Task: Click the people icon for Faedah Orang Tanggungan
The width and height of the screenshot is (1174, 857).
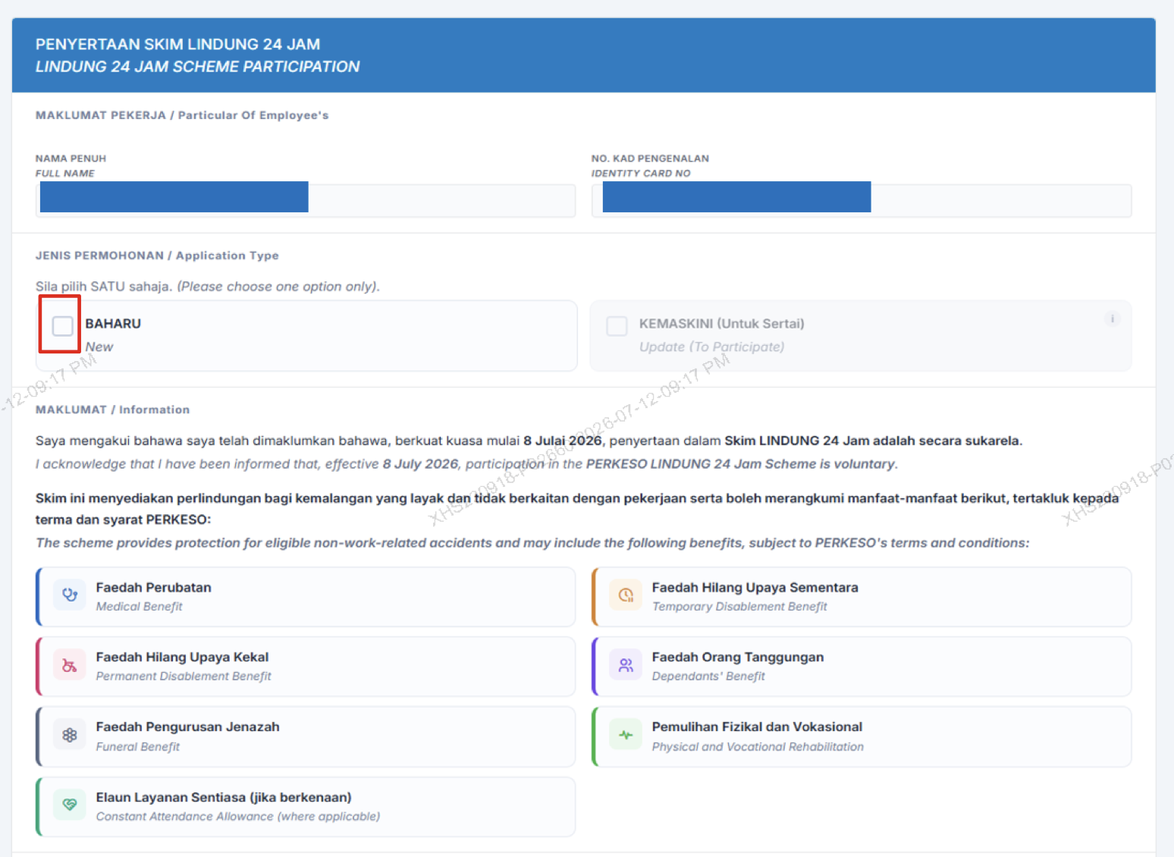Action: 626,665
